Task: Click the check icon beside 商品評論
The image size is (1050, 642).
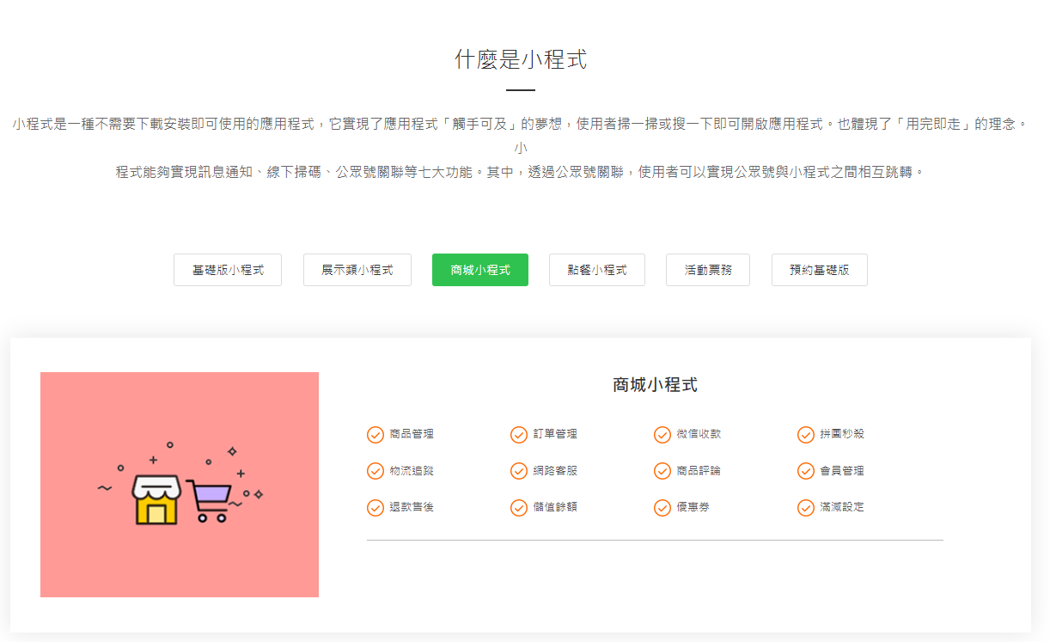Action: point(662,471)
